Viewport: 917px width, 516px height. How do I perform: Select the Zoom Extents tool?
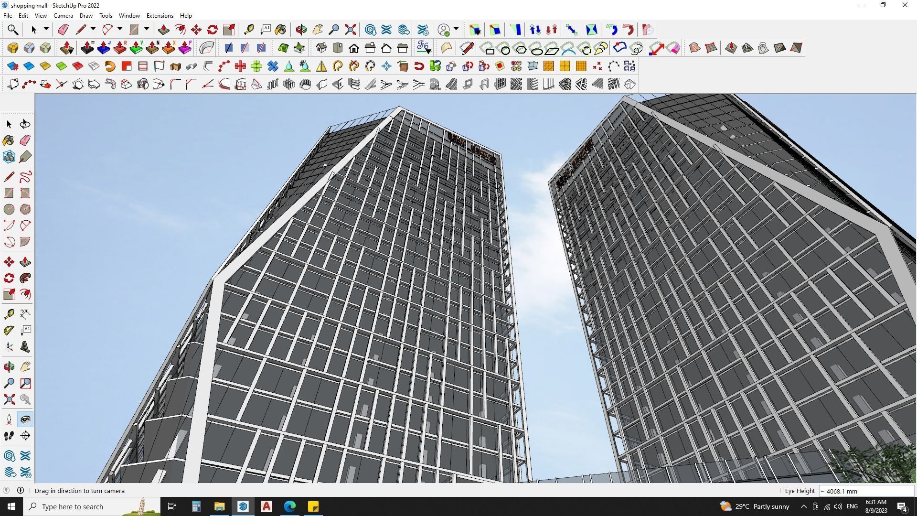click(x=351, y=30)
